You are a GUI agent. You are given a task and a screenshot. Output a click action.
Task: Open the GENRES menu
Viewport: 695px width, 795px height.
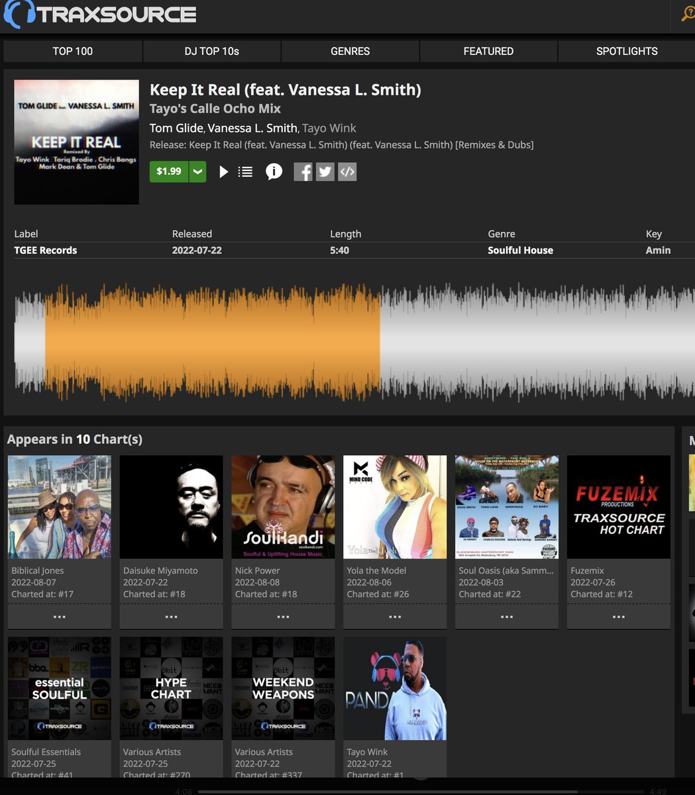[350, 51]
